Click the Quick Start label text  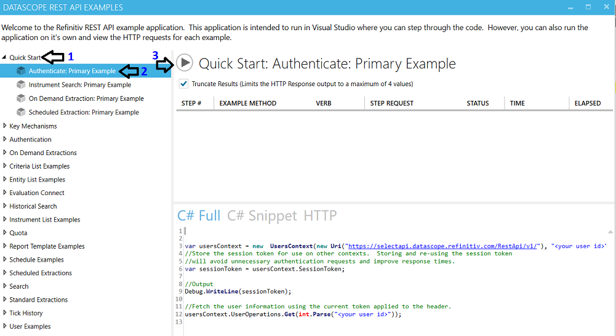[x=25, y=57]
